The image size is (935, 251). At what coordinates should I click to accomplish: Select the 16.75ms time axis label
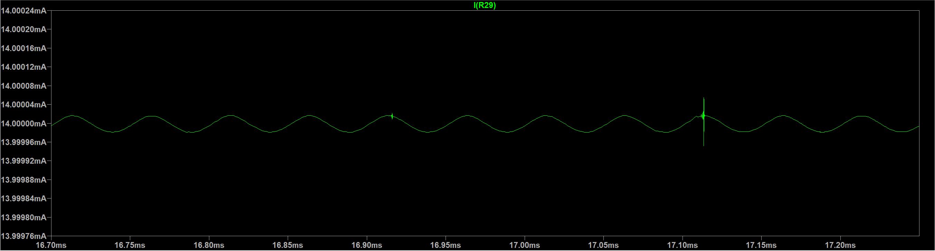[130, 245]
